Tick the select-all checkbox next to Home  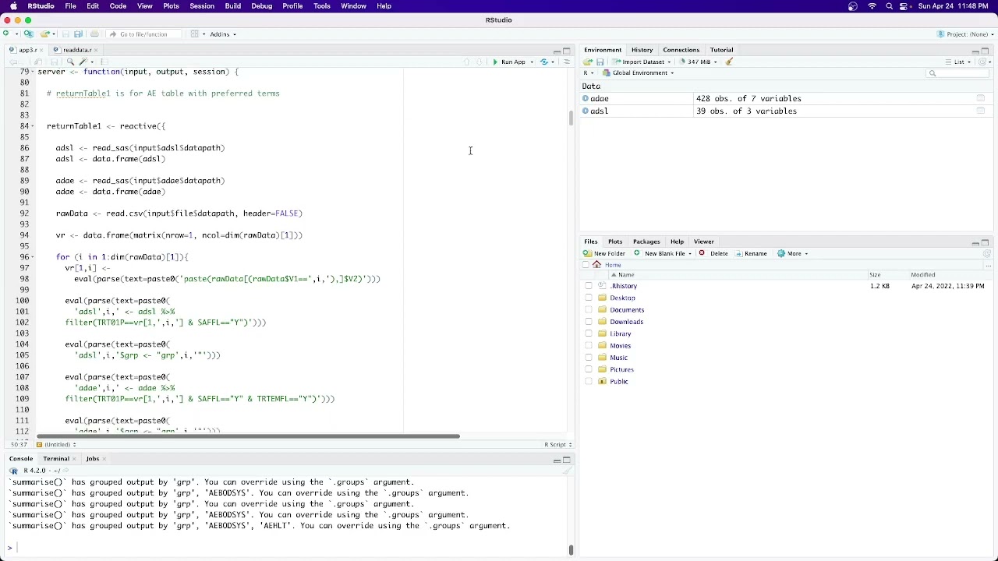[x=586, y=265]
